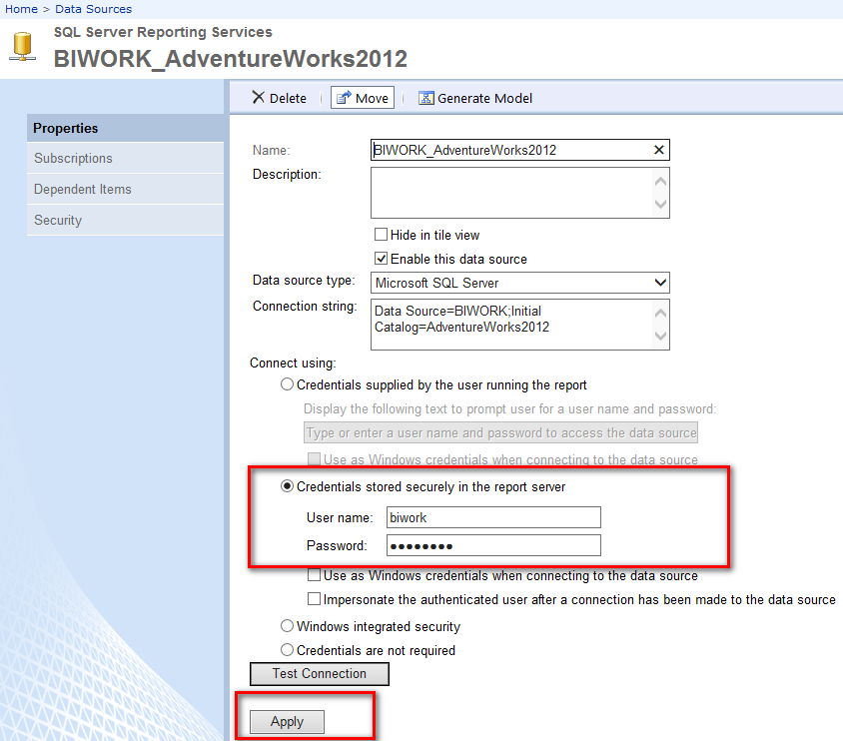Image resolution: width=843 pixels, height=741 pixels.
Task: Select credentials stored securely radio button
Action: [x=287, y=486]
